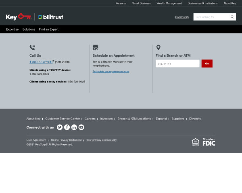Open Businesses & Institutions menu item

[202, 3]
